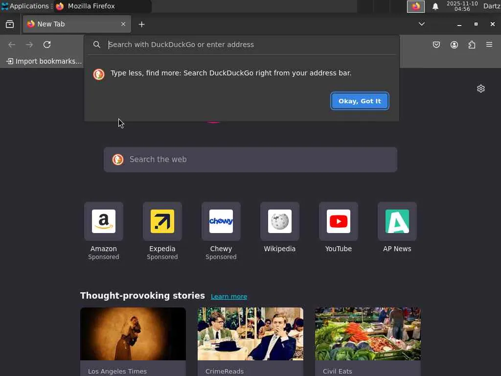This screenshot has height=376, width=501.
Task: Open the Los Angeles Times story thumbnail
Action: point(133,334)
